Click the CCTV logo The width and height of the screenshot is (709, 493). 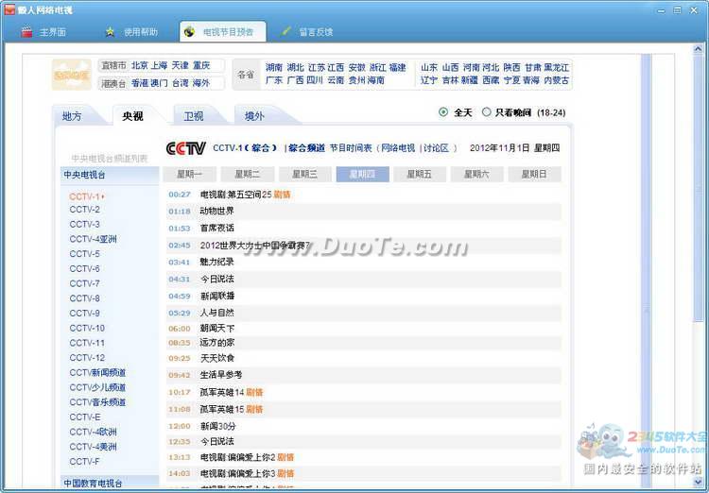pyautogui.click(x=186, y=148)
